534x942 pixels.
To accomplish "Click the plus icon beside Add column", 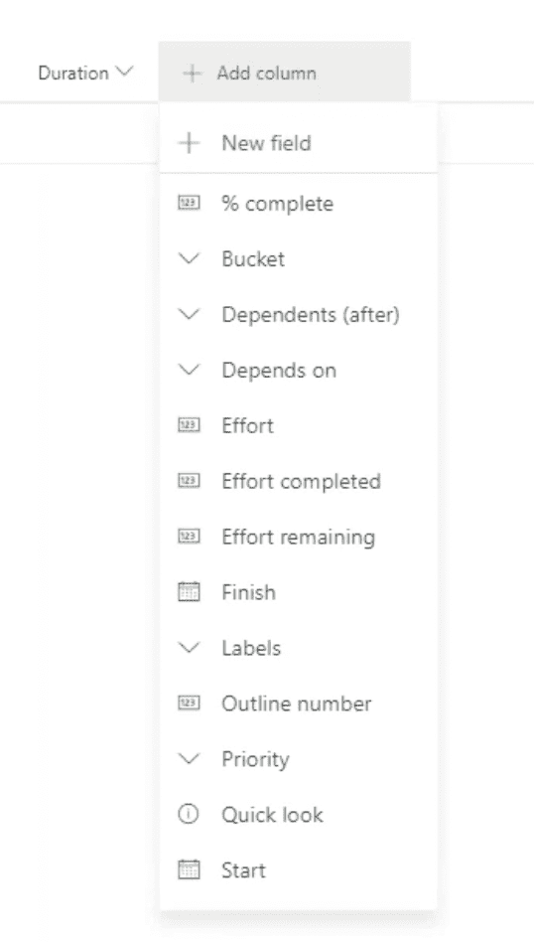I will [x=192, y=74].
